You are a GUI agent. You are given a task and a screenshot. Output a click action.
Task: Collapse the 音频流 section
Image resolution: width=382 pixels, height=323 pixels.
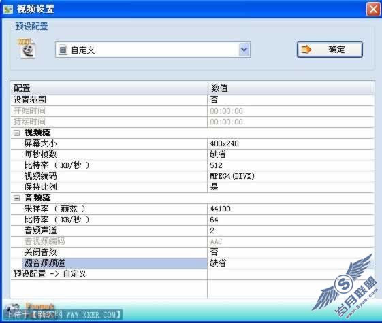(16, 198)
